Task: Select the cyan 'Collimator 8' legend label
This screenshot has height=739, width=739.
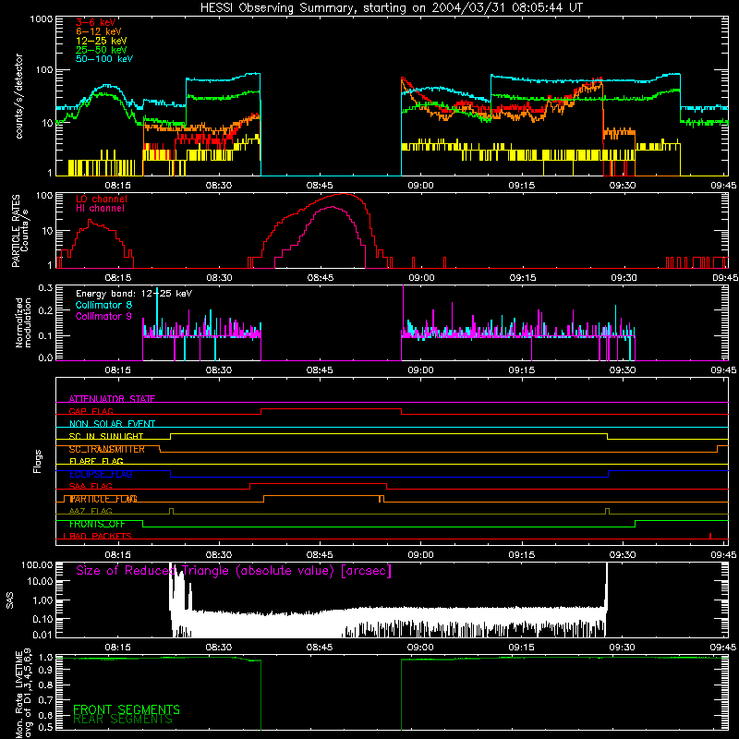Action: (x=103, y=305)
